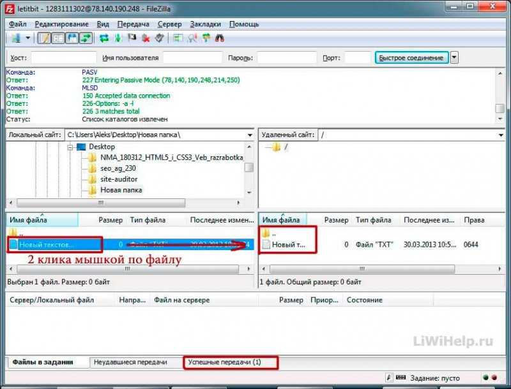
Task: Click the Disconnect from server icon
Action: pos(146,38)
